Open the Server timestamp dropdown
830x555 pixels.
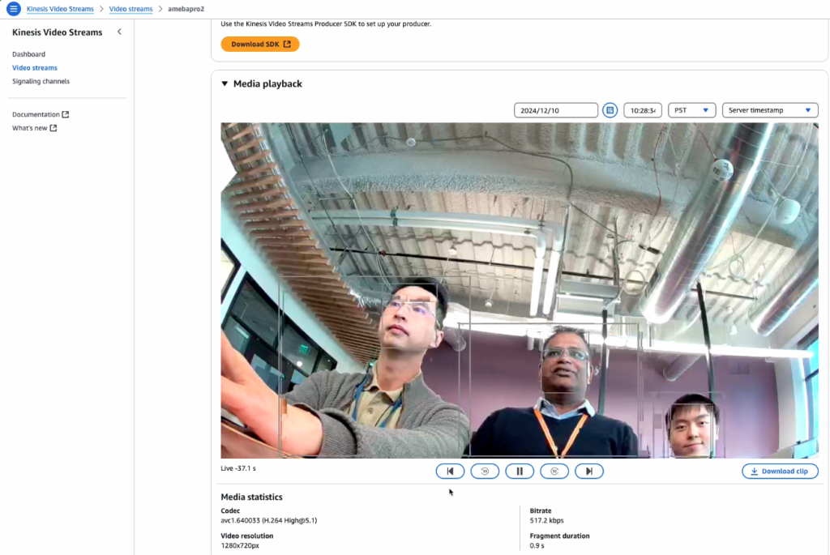coord(770,110)
